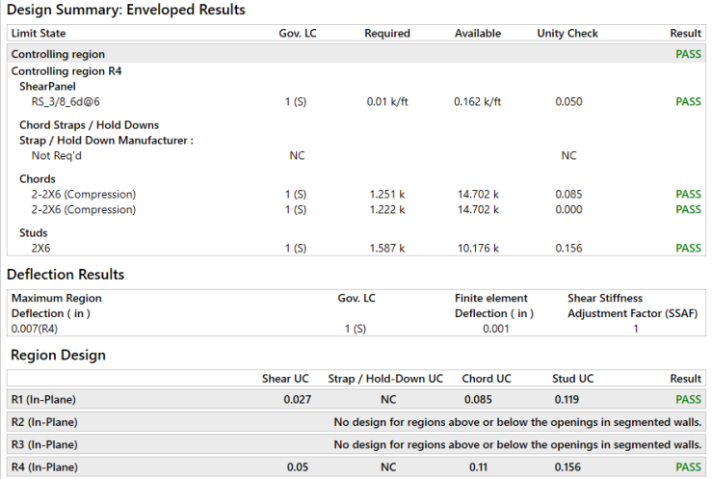Select the R4 (In-Plane) region row
Screen dimensions: 712x479
43,467
